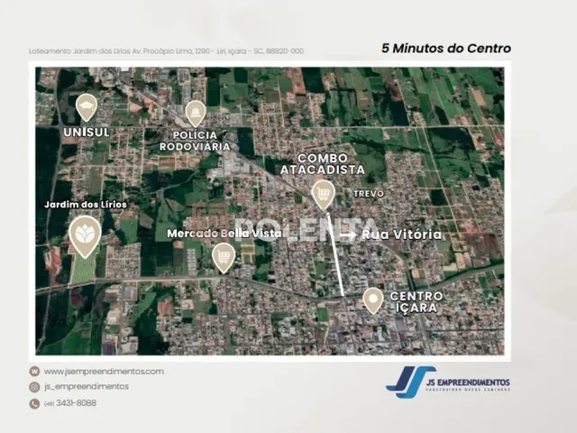Click the CENTRO IÇARA label
This screenshot has width=577, height=433.
coord(417,302)
